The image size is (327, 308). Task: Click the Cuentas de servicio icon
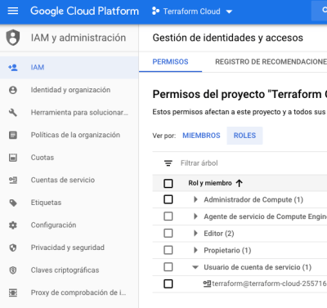point(13,180)
